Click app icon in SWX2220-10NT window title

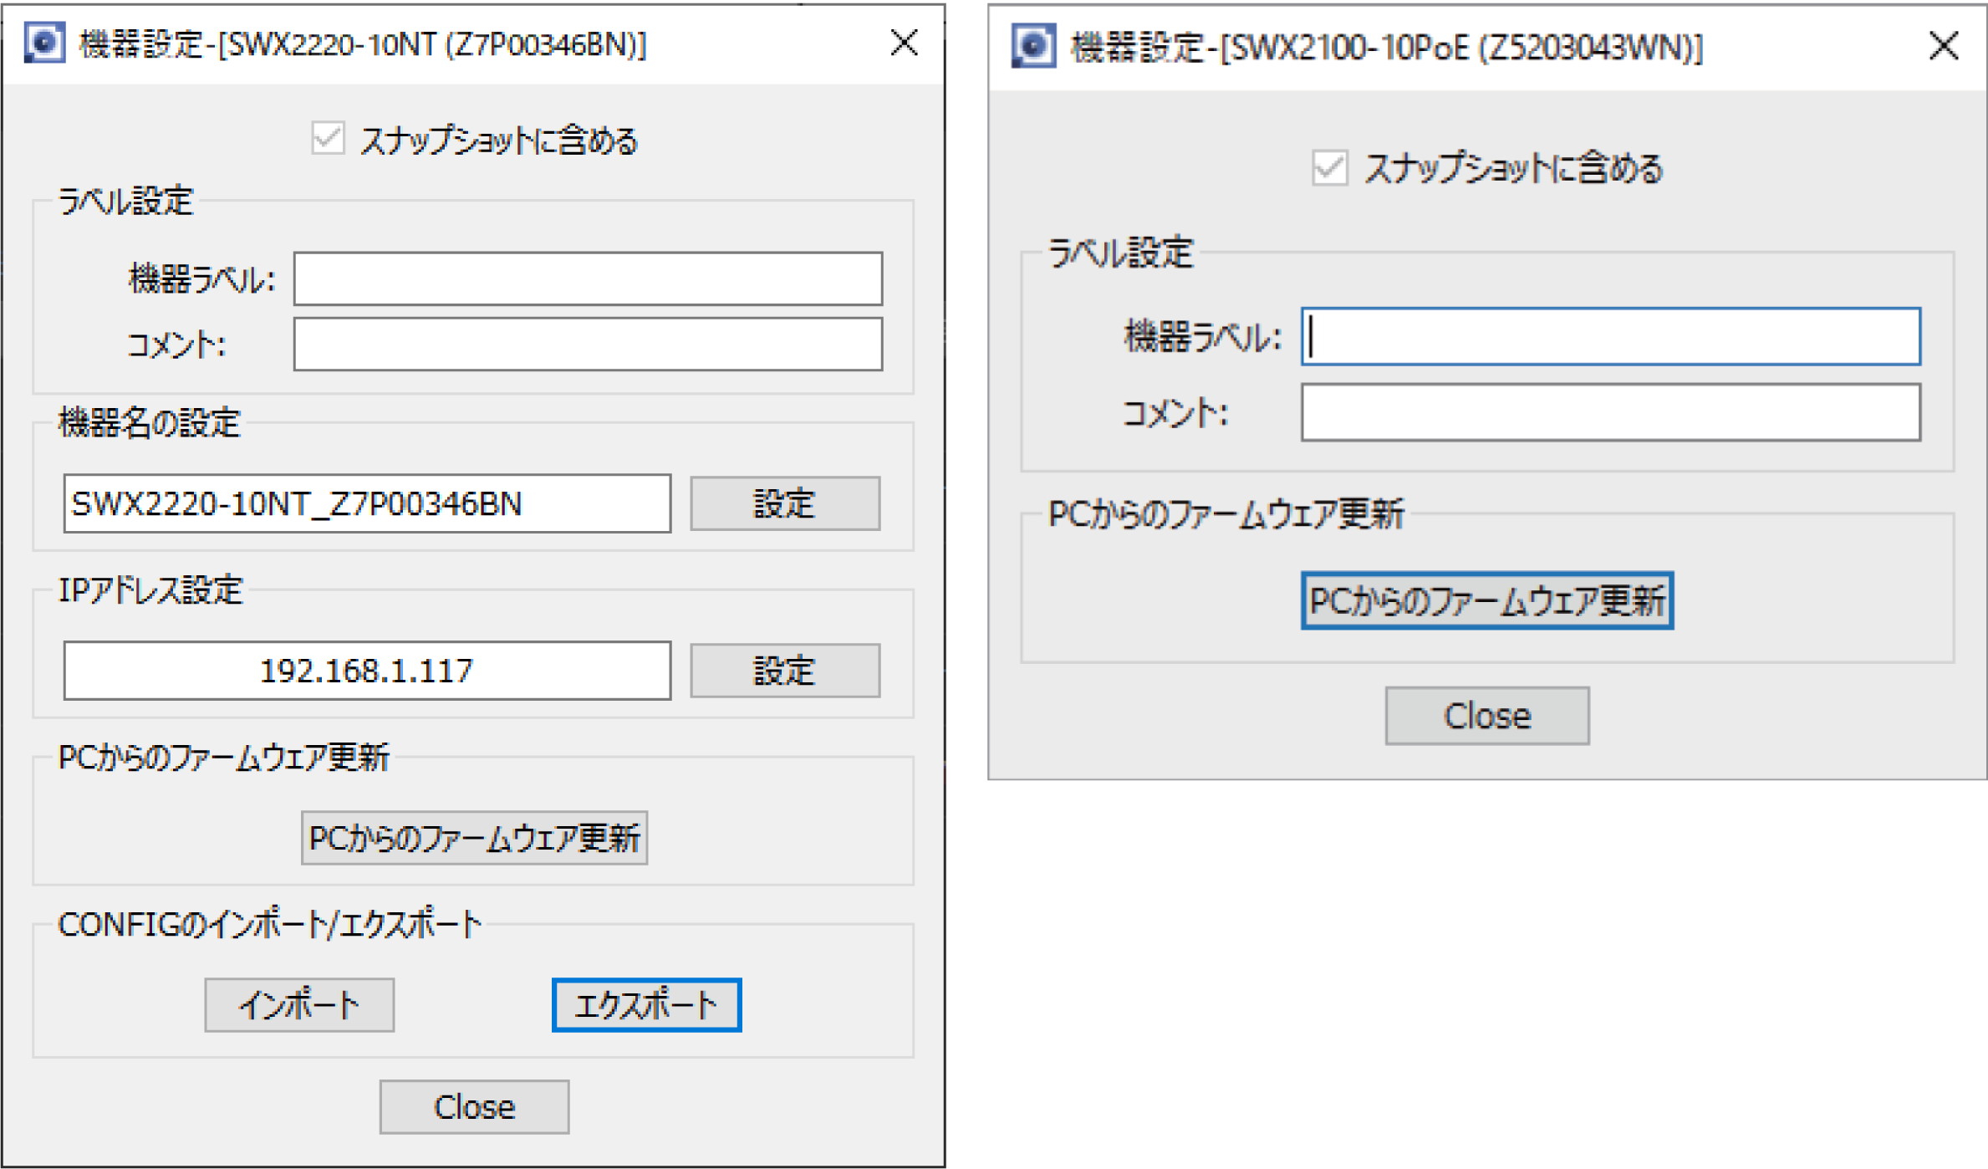click(x=44, y=43)
